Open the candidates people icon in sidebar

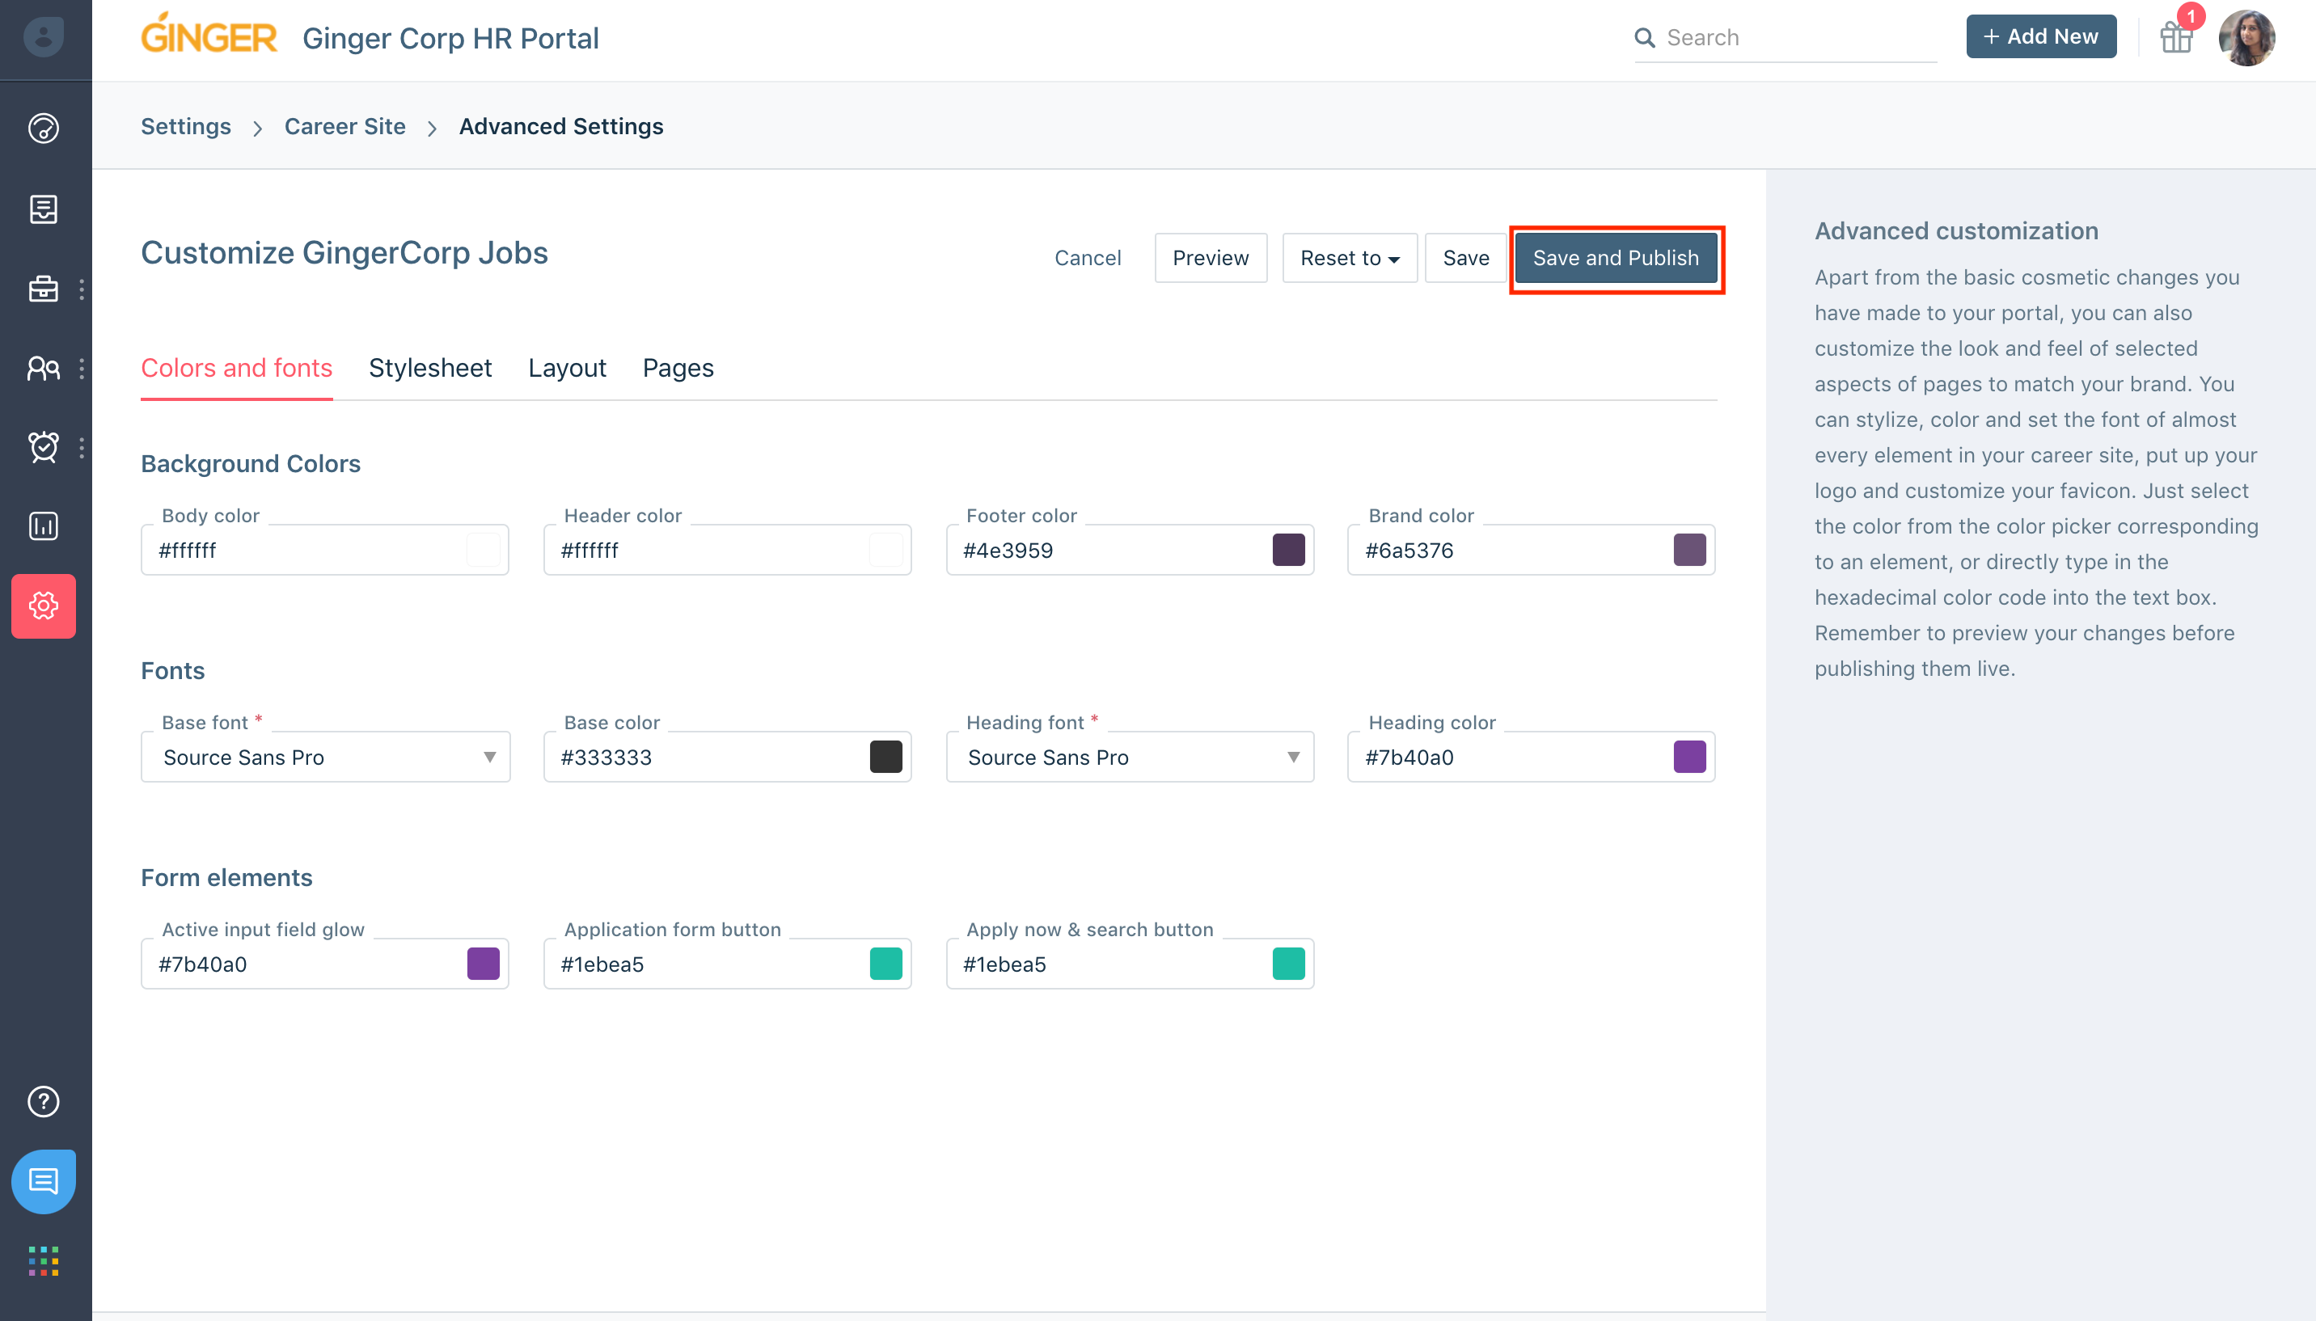point(44,369)
